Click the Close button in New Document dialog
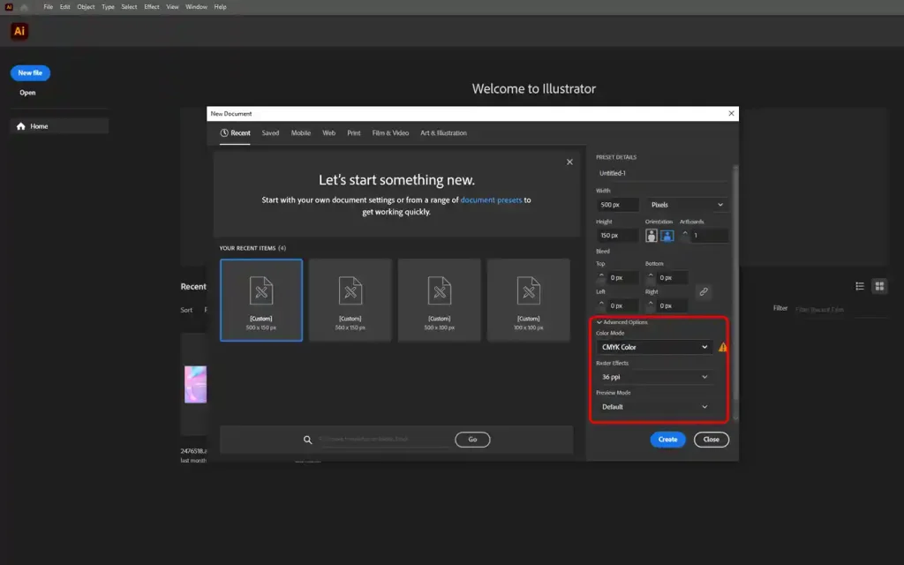This screenshot has height=565, width=904. coord(712,440)
